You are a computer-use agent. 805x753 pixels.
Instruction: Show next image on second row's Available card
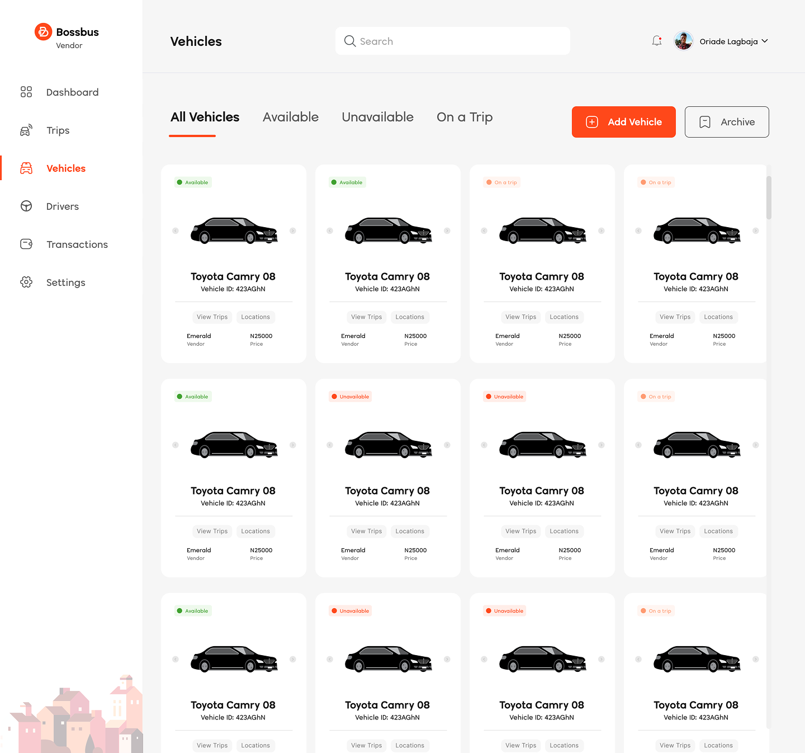coord(293,445)
